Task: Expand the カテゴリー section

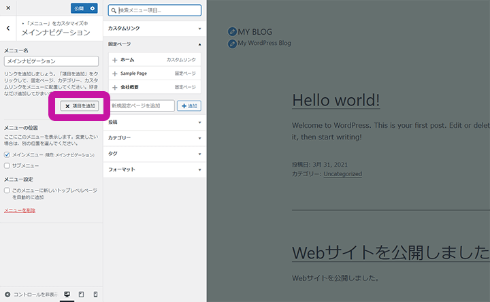Action: (x=154, y=138)
